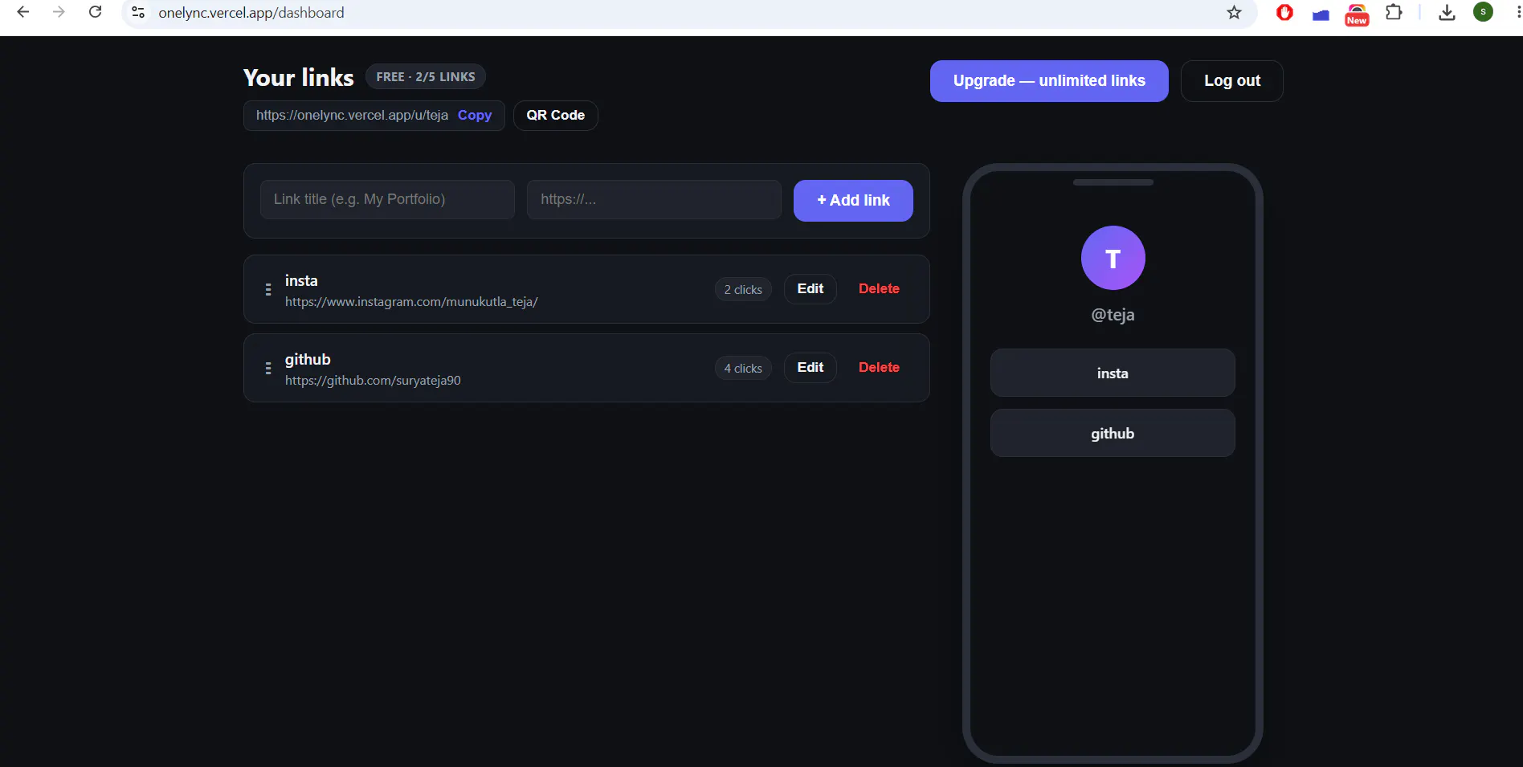
Task: Reload the dashboard page
Action: pos(95,12)
